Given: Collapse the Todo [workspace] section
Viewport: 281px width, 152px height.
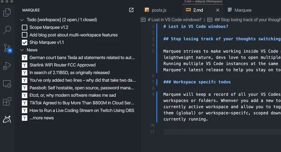Looking at the screenshot, I should [22, 20].
